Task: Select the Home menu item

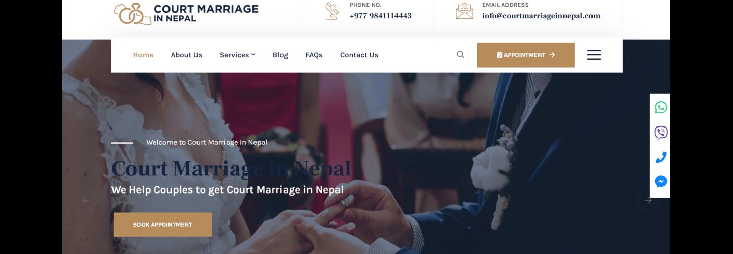Action: (x=143, y=55)
